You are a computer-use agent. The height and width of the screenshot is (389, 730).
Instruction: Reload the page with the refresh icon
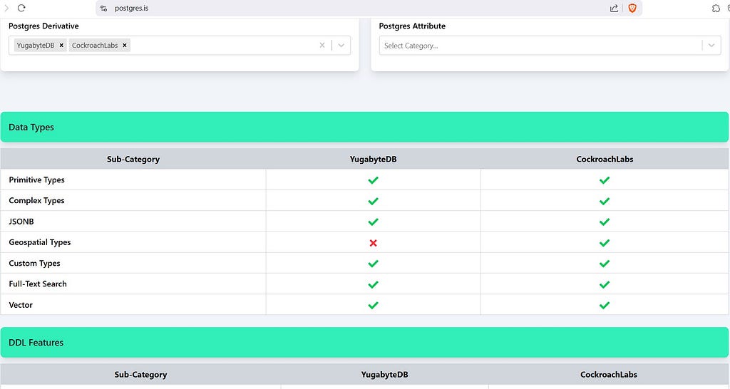21,8
